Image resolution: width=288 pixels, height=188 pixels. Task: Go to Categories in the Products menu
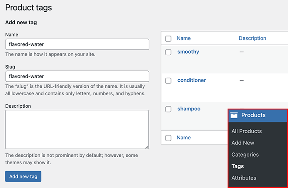click(x=245, y=155)
